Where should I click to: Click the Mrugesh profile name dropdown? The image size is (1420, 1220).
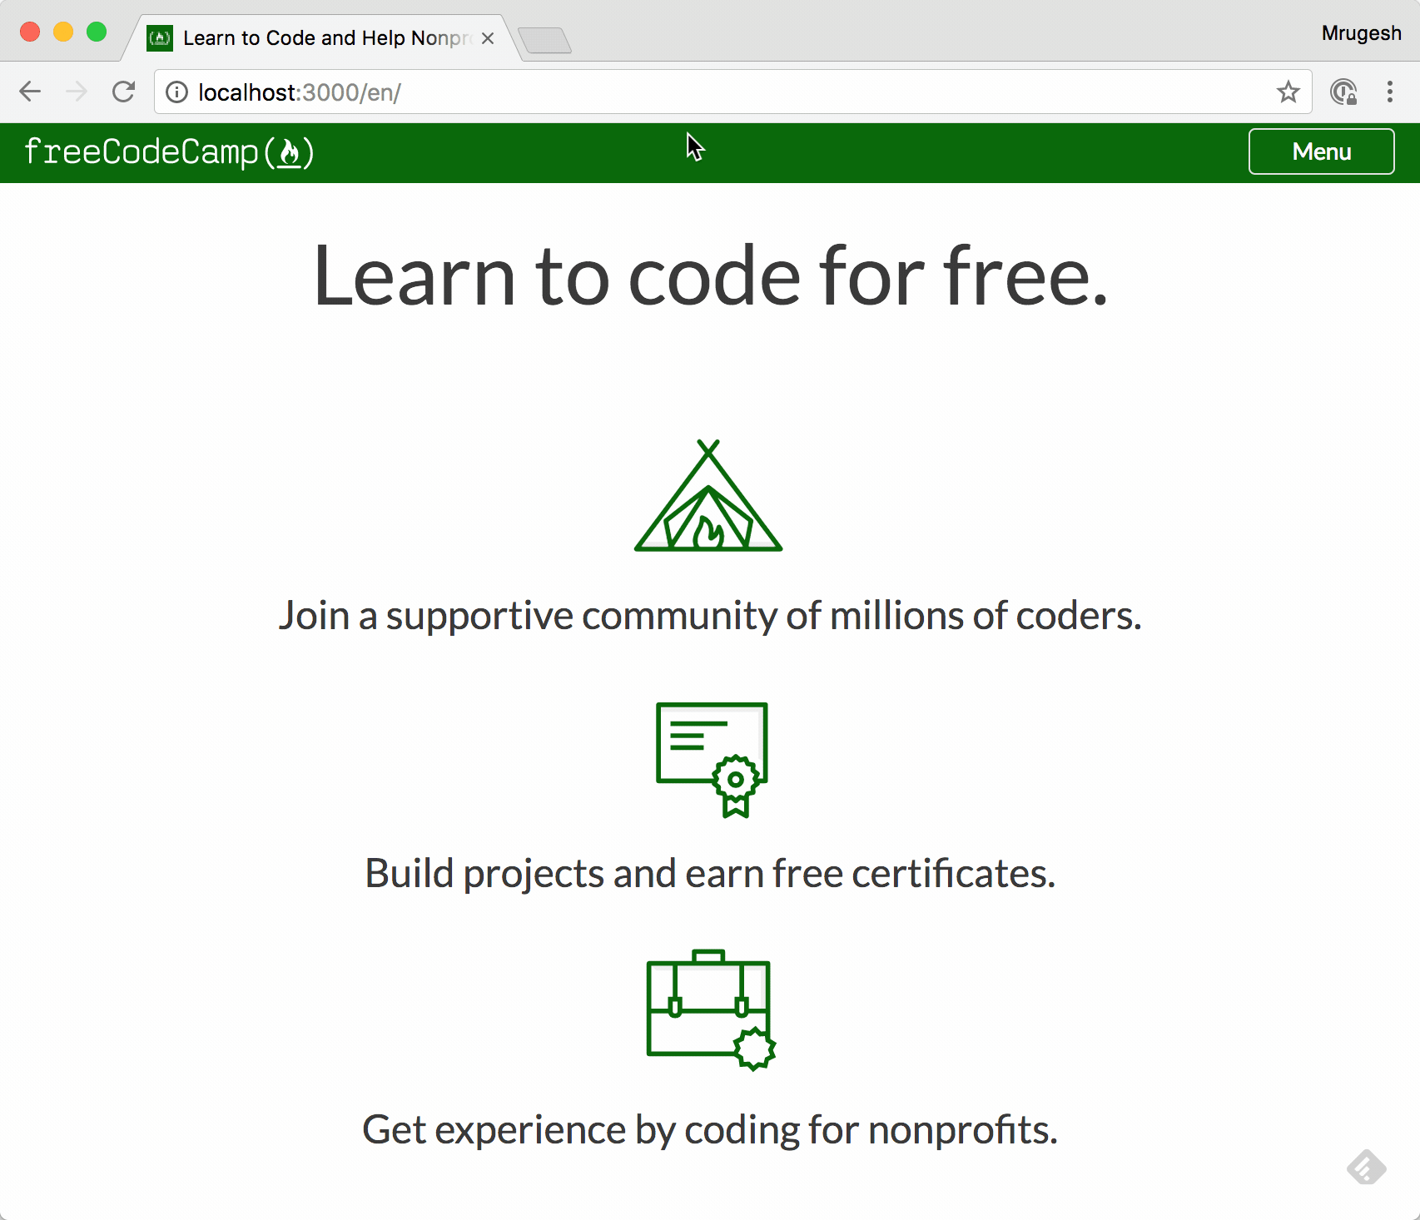[x=1360, y=32]
